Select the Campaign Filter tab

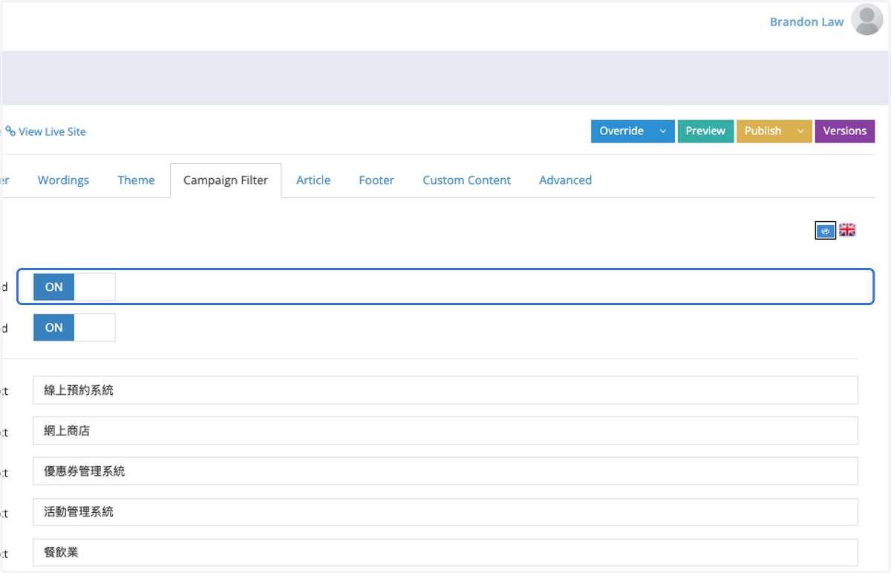226,180
